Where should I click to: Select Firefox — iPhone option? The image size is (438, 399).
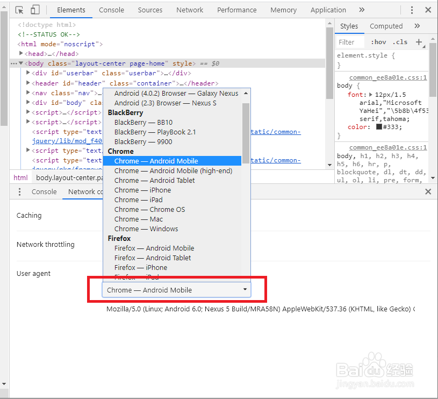[173, 267]
